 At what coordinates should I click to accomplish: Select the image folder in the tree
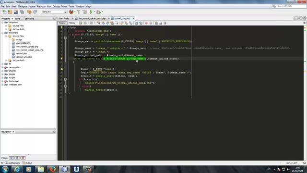pyautogui.click(x=19, y=39)
